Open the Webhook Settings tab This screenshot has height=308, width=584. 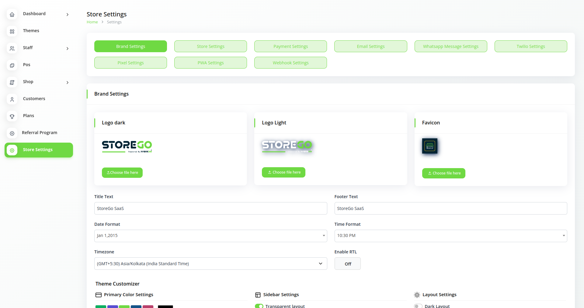pyautogui.click(x=290, y=63)
